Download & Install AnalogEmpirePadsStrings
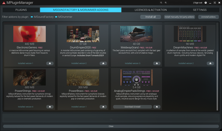 (133, 107)
